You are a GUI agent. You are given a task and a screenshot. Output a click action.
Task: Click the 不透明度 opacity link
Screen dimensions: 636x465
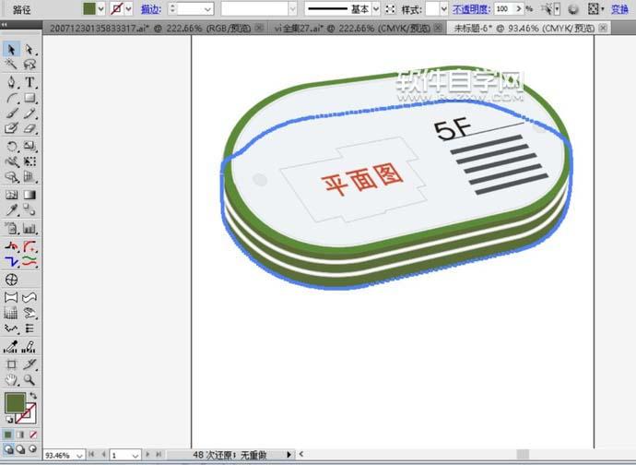[x=470, y=8]
